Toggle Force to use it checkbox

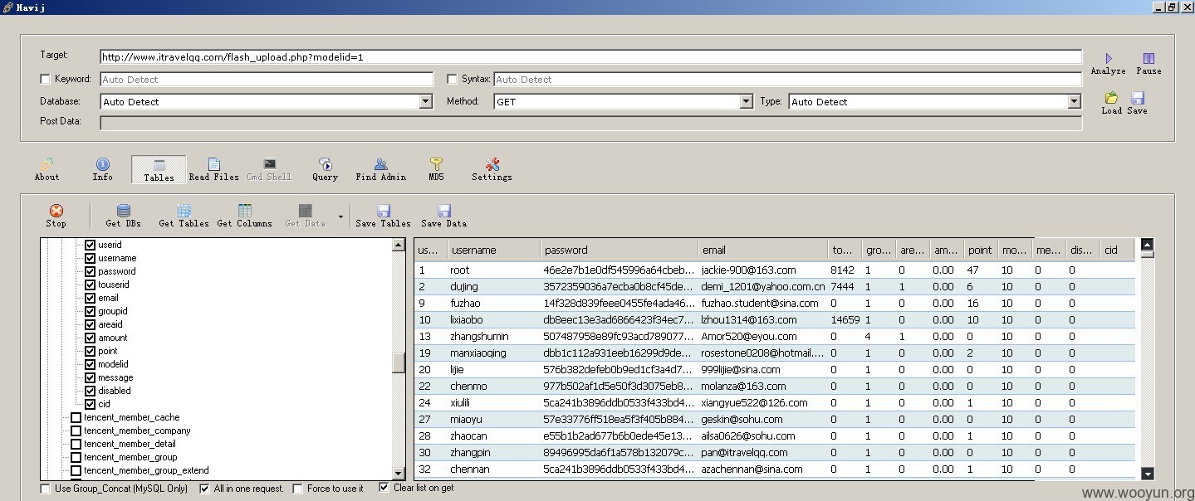pos(298,489)
